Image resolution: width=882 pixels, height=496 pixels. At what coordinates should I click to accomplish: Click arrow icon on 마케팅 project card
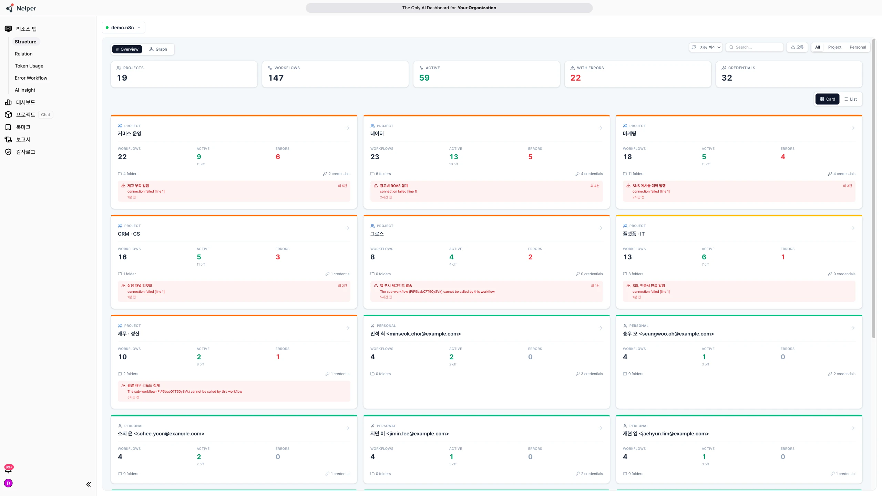[853, 128]
